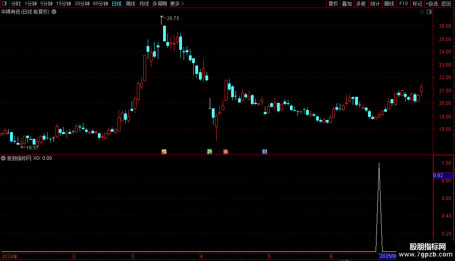Select the 15分钟 period
455x261 pixels.
[x=63, y=4]
